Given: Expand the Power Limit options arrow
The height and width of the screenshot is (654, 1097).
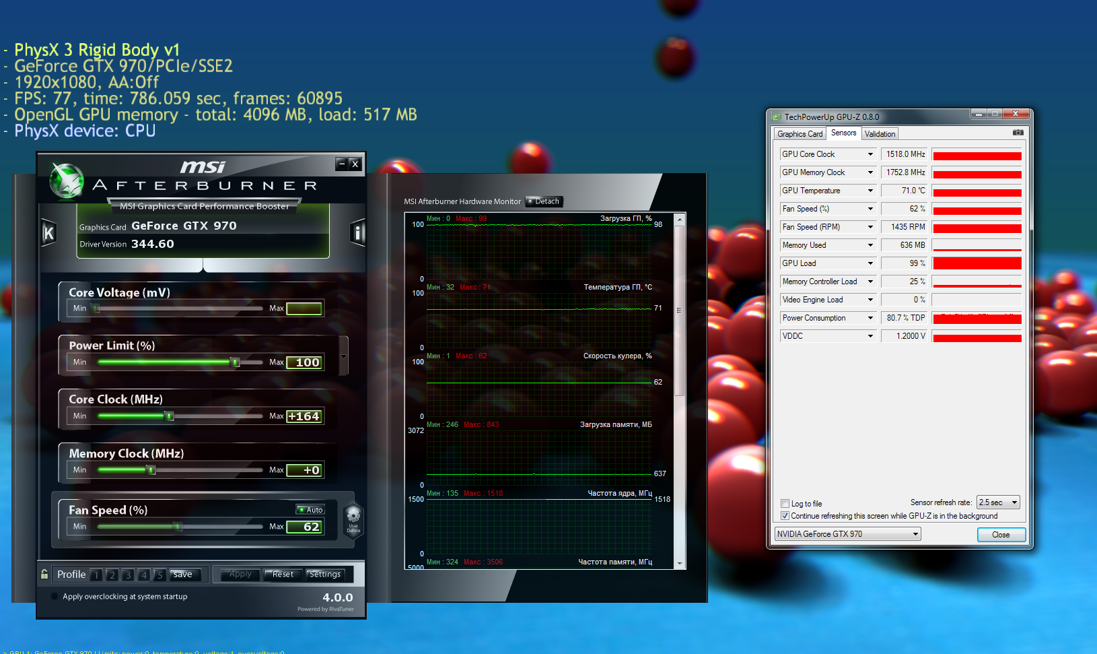Looking at the screenshot, I should pos(343,356).
